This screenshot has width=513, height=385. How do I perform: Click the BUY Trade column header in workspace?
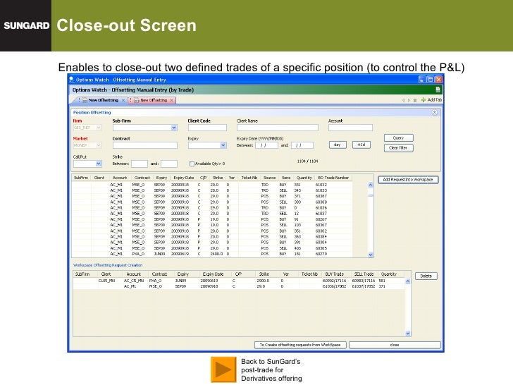[x=334, y=274]
